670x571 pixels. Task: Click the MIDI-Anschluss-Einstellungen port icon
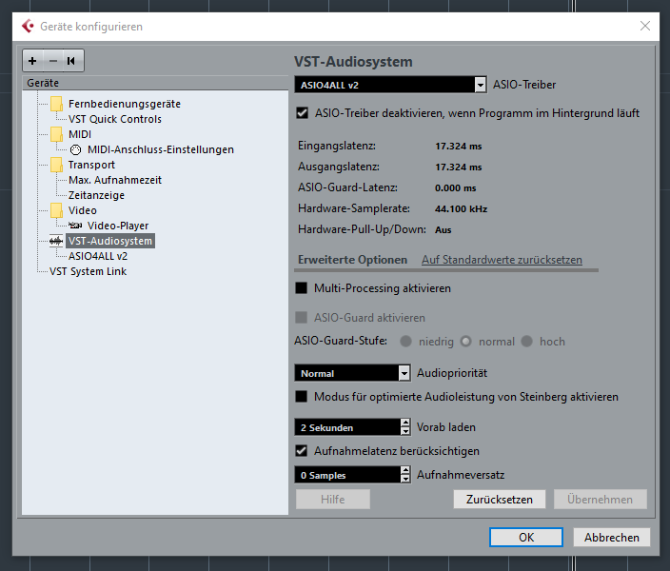pyautogui.click(x=75, y=149)
